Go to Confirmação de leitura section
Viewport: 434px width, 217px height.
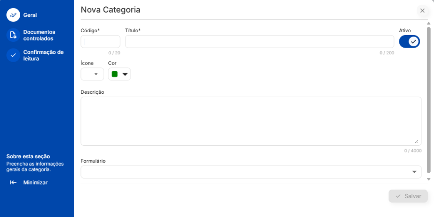43,55
